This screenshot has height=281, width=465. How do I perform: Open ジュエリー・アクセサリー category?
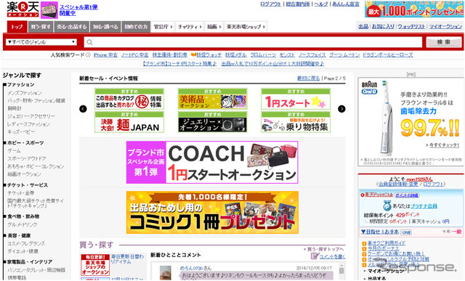coord(31,116)
